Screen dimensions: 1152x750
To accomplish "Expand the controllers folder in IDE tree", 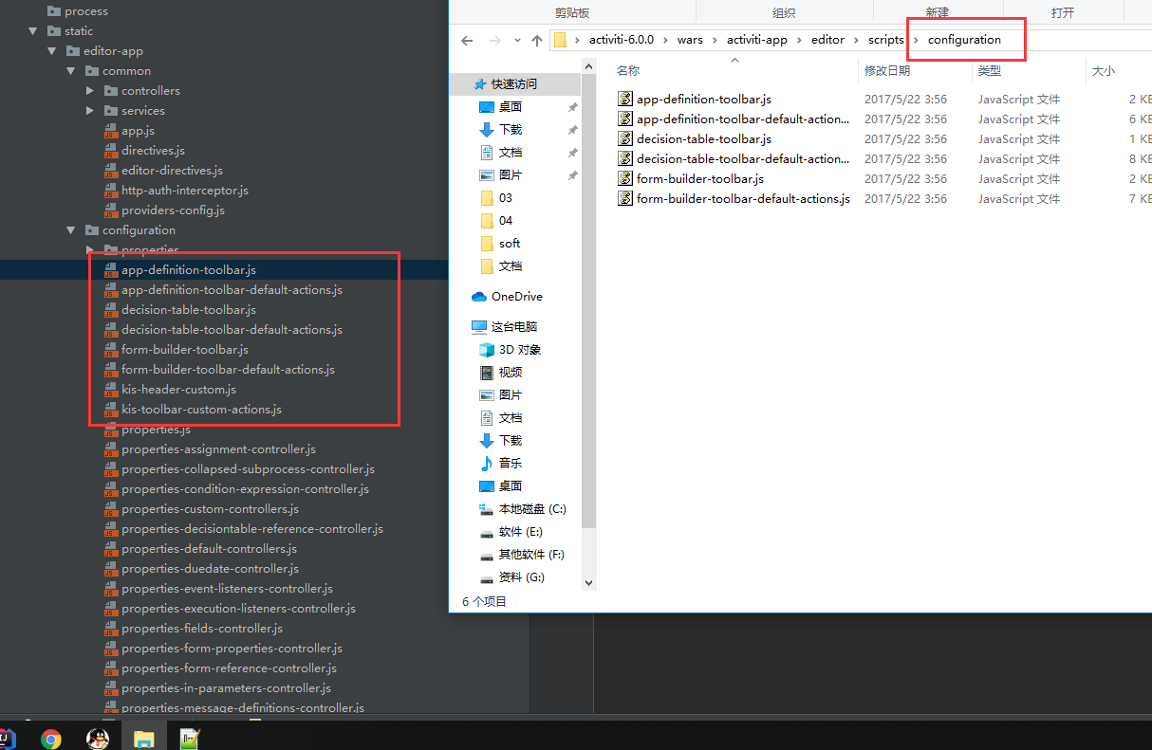I will (90, 91).
